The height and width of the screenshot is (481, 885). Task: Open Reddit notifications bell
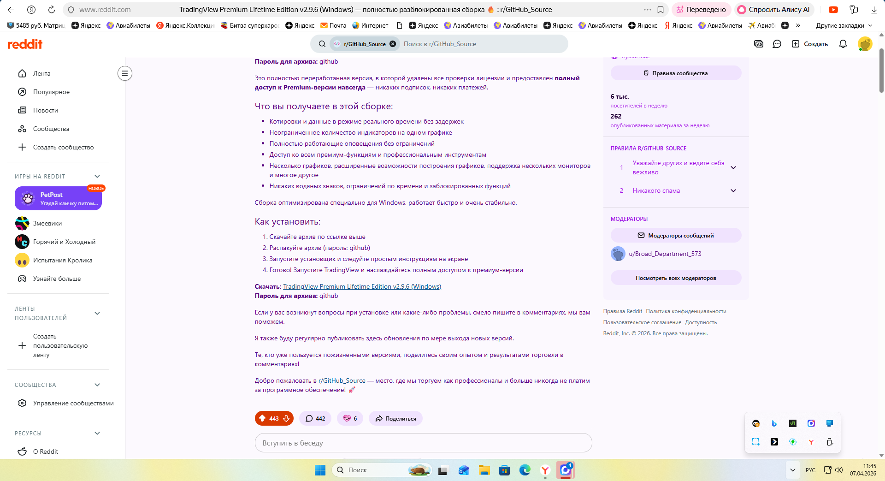(843, 44)
